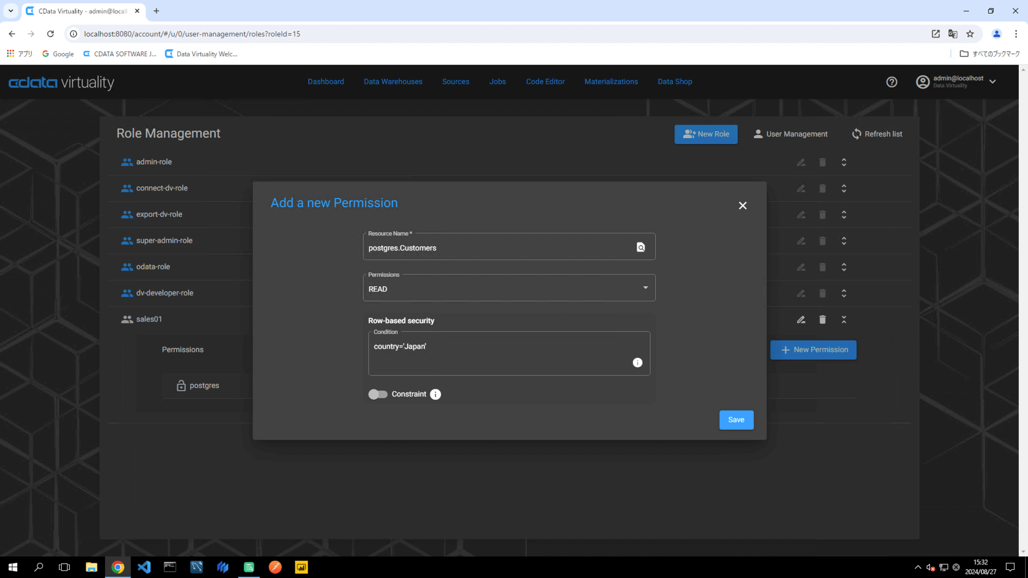Delete the sales01 role via trash icon
Screen dimensions: 1028x578
822,320
